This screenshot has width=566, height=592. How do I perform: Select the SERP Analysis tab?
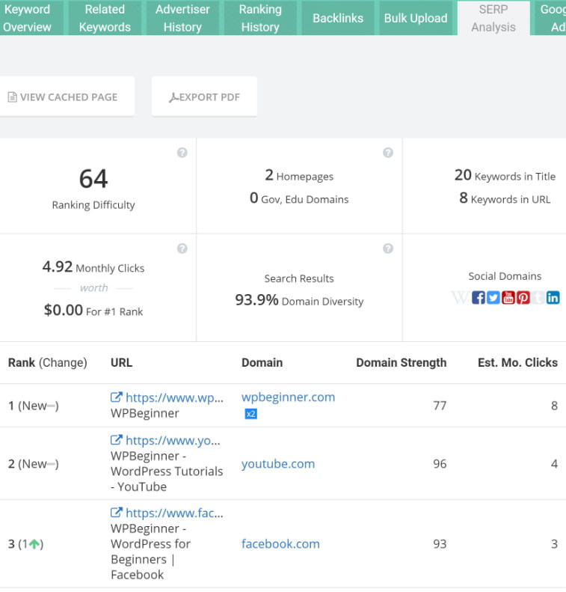tap(493, 18)
